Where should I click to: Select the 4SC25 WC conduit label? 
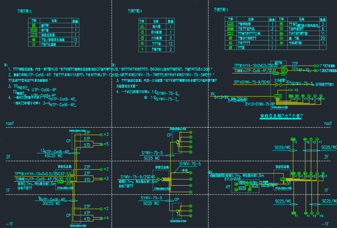(53, 156)
